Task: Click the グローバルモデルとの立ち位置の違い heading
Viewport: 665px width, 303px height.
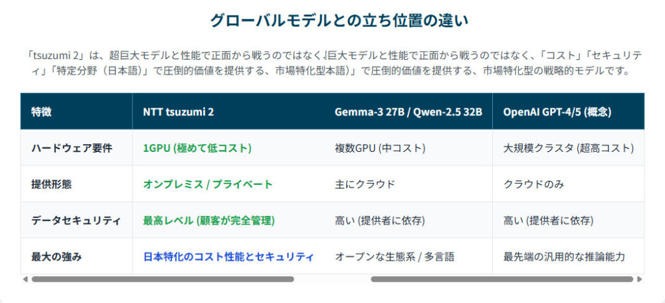Action: click(339, 20)
